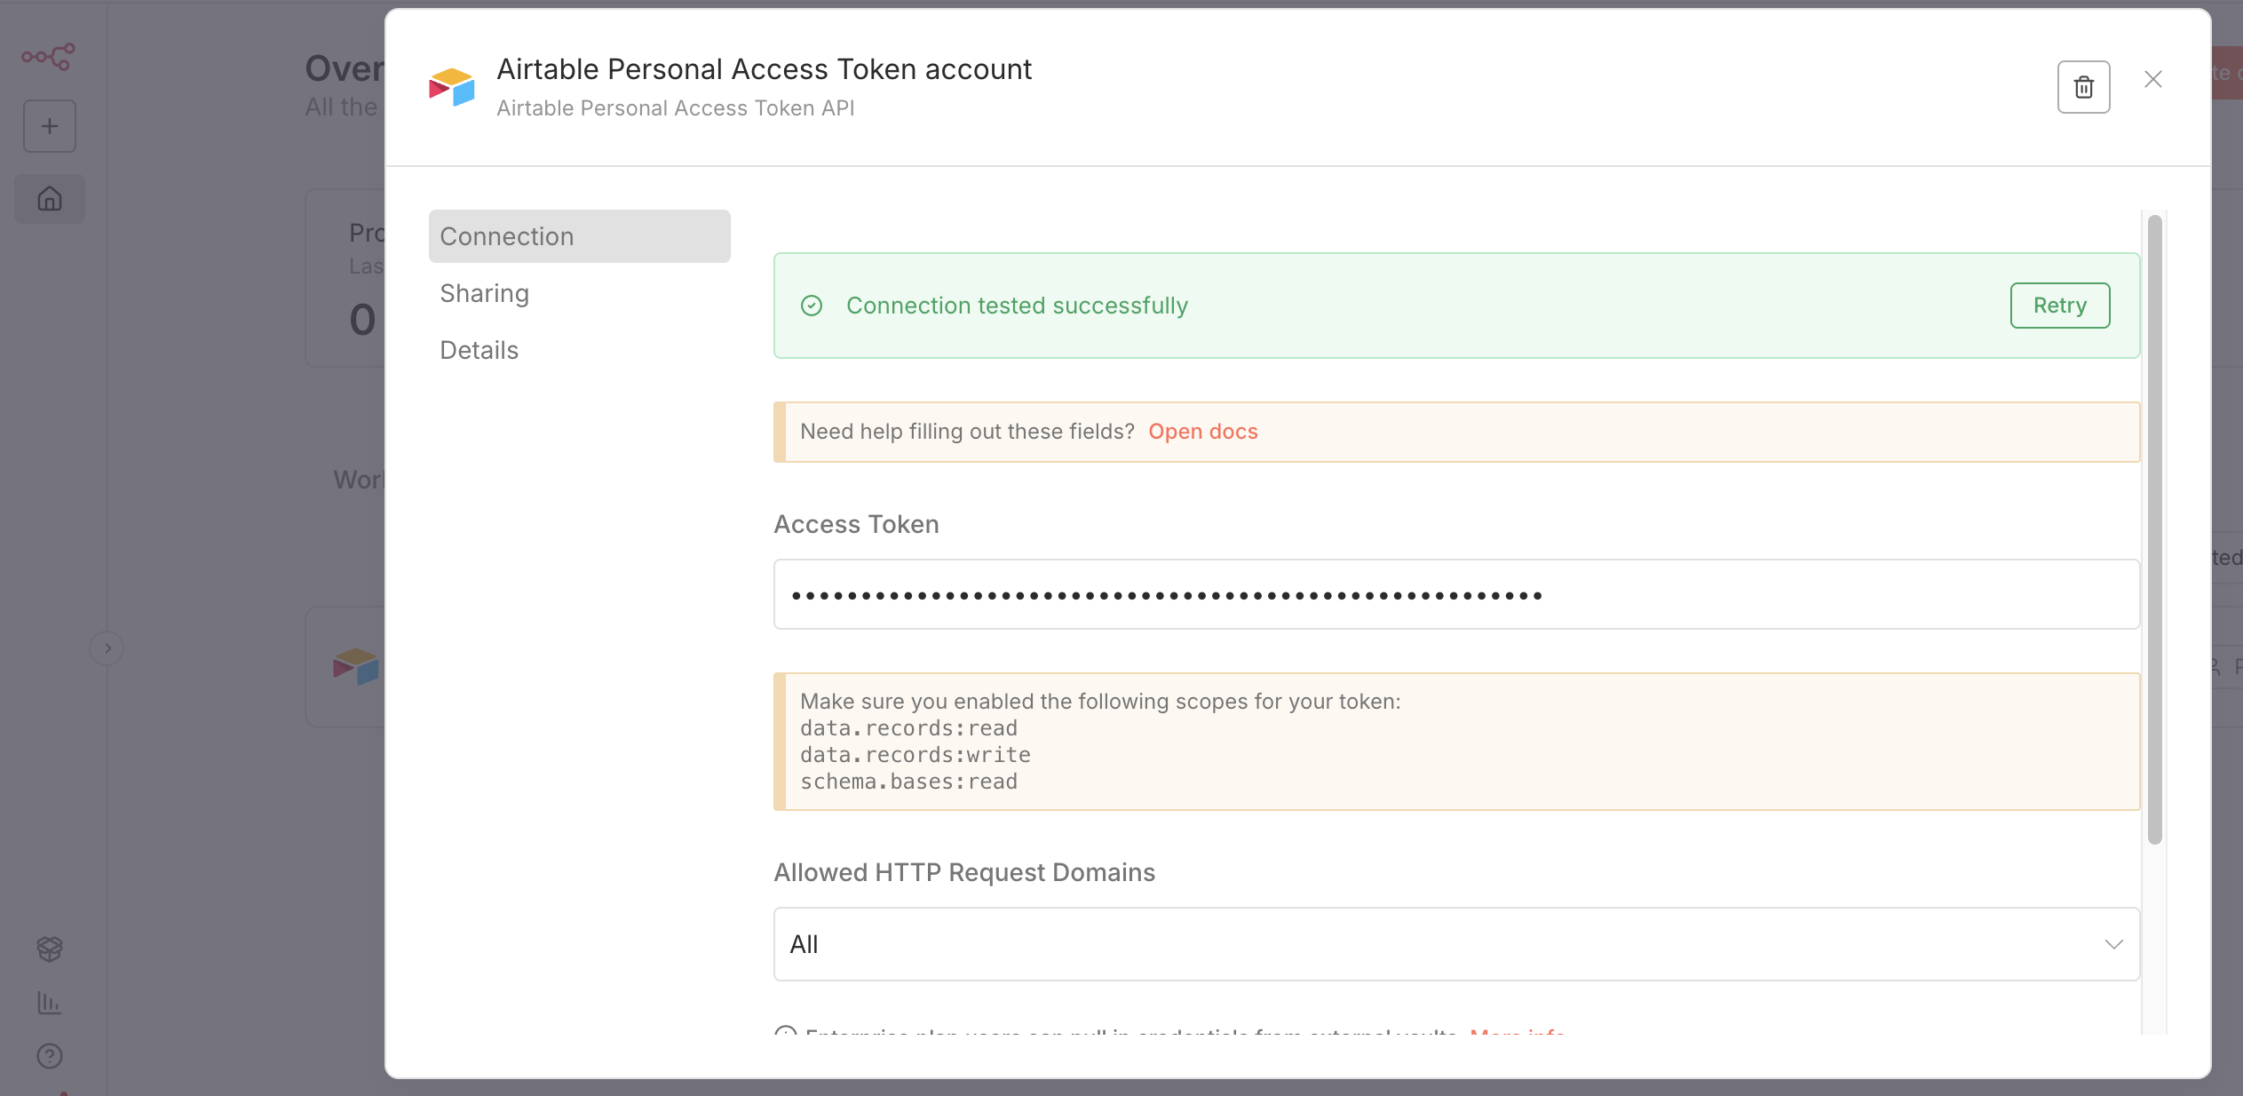Image resolution: width=2243 pixels, height=1096 pixels.
Task: Open the Details tab
Action: pyautogui.click(x=480, y=350)
